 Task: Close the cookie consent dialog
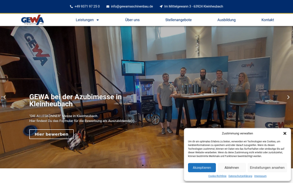click(285, 133)
